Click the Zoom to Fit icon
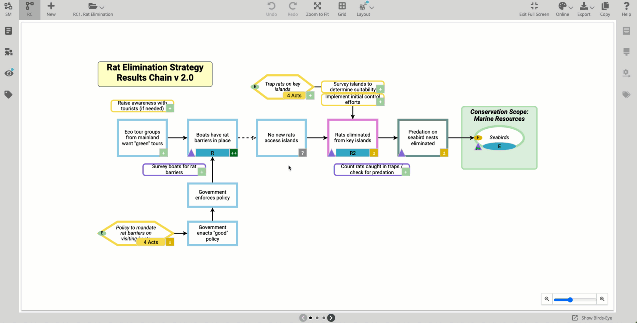 coord(317,6)
